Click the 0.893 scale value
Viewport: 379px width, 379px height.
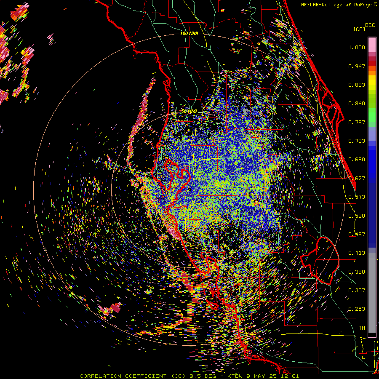[x=357, y=85]
